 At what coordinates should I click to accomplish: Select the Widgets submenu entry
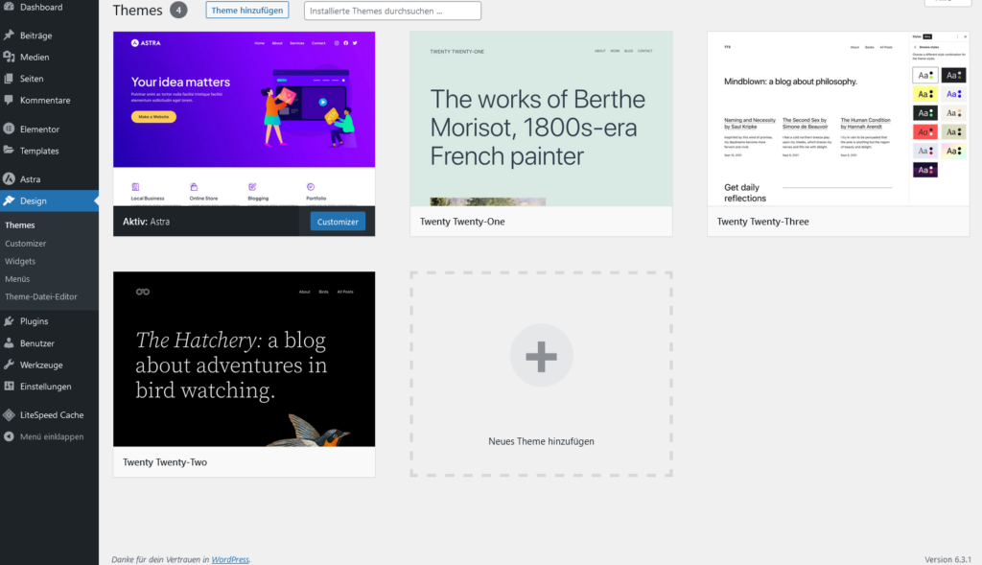pos(20,261)
